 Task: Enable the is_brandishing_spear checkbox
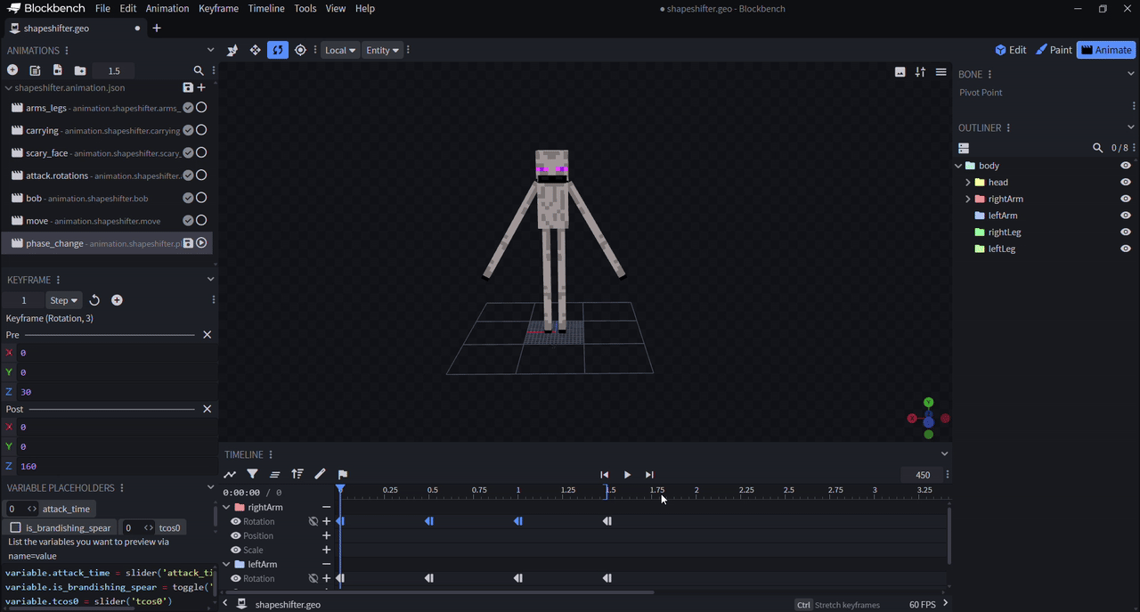point(15,528)
